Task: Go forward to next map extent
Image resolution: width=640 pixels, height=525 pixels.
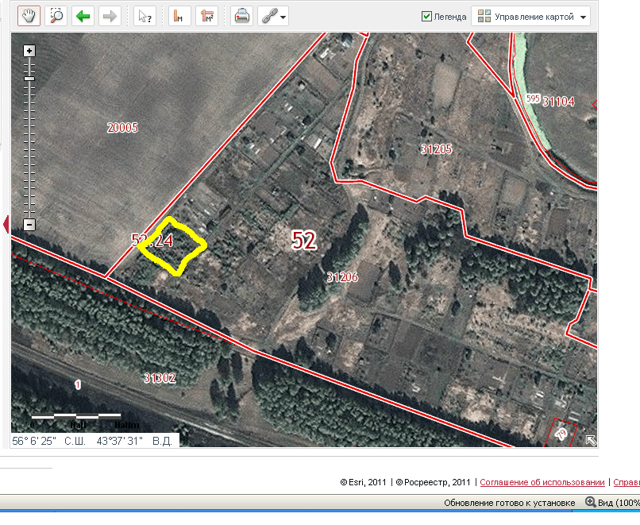Action: (x=110, y=17)
